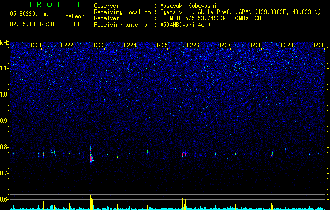Click the kHz axis unit label
This screenshot has width=330, height=210.
[5, 43]
